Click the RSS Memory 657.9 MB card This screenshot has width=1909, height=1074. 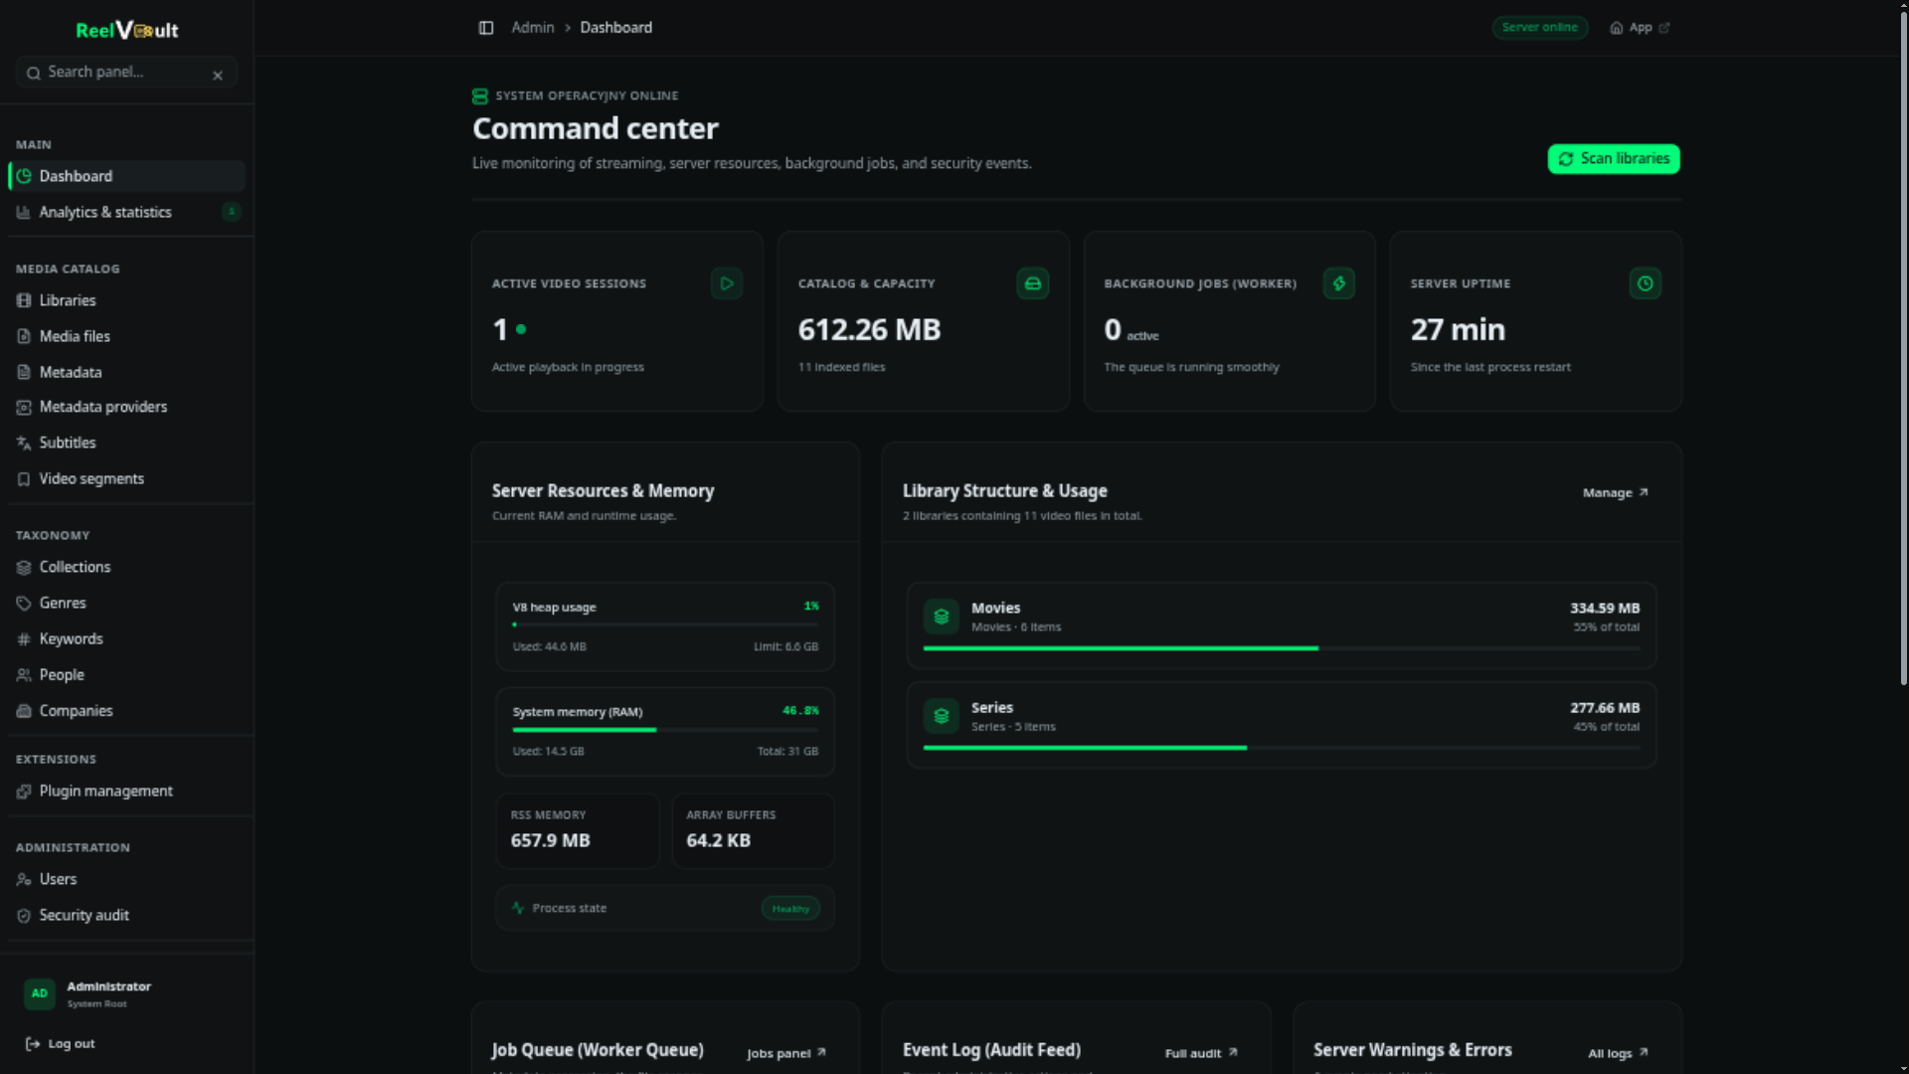578,830
